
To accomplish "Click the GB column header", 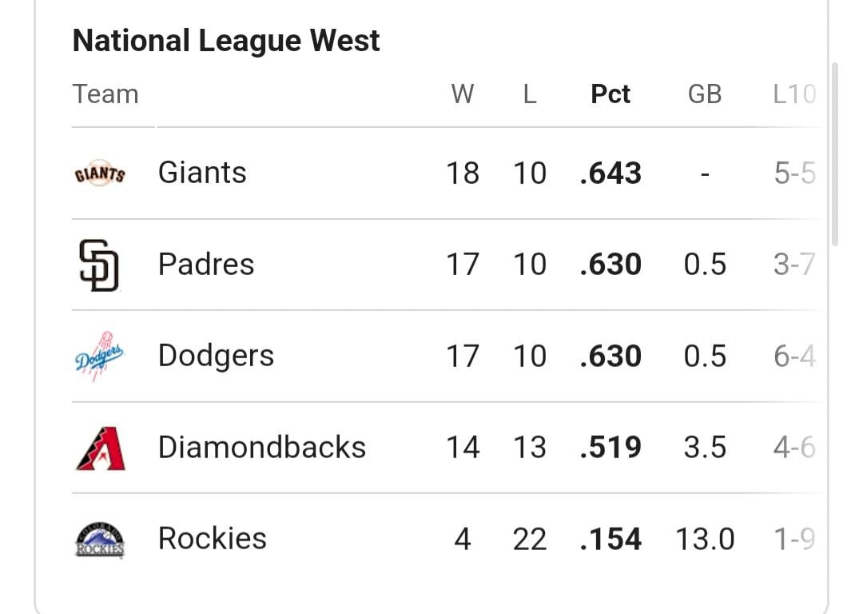I will click(705, 94).
